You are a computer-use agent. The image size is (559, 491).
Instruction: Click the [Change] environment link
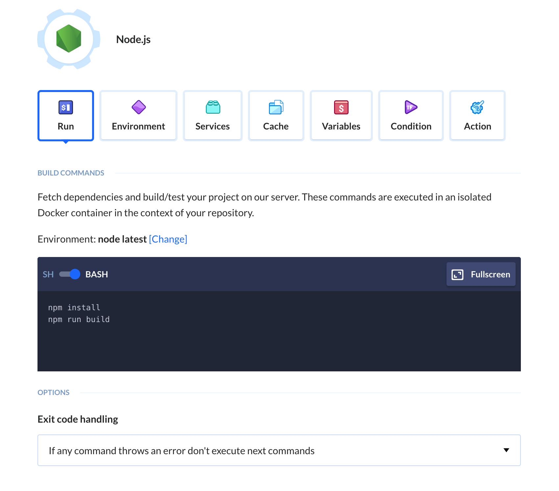pos(168,239)
